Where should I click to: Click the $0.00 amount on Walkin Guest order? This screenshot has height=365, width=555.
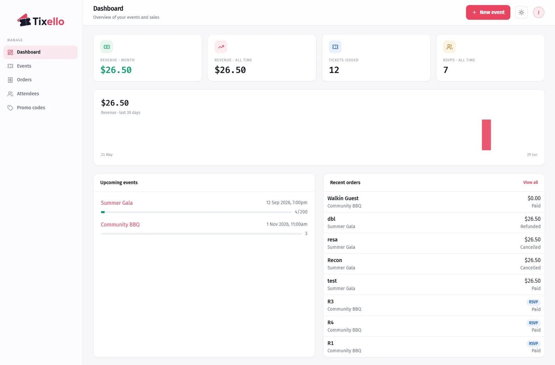[534, 198]
